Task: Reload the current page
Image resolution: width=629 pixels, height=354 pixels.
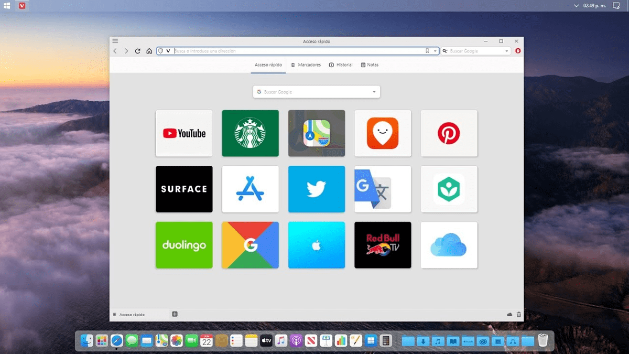Action: (x=137, y=51)
